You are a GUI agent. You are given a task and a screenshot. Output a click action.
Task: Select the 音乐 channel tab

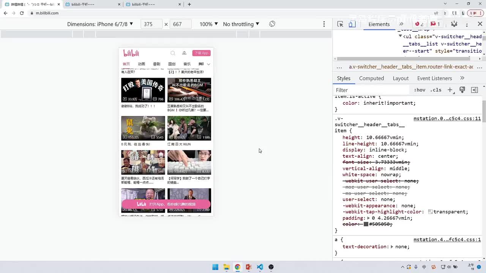pyautogui.click(x=187, y=64)
